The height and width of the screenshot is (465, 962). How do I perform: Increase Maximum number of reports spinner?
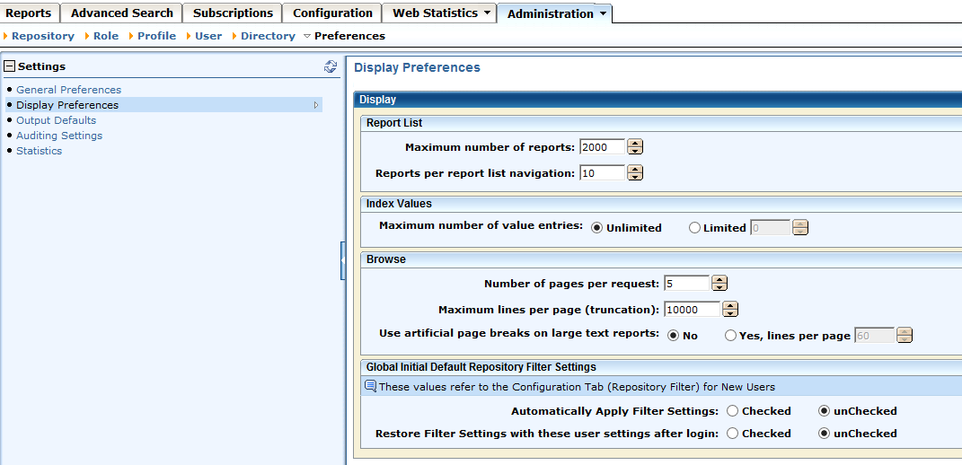(635, 144)
